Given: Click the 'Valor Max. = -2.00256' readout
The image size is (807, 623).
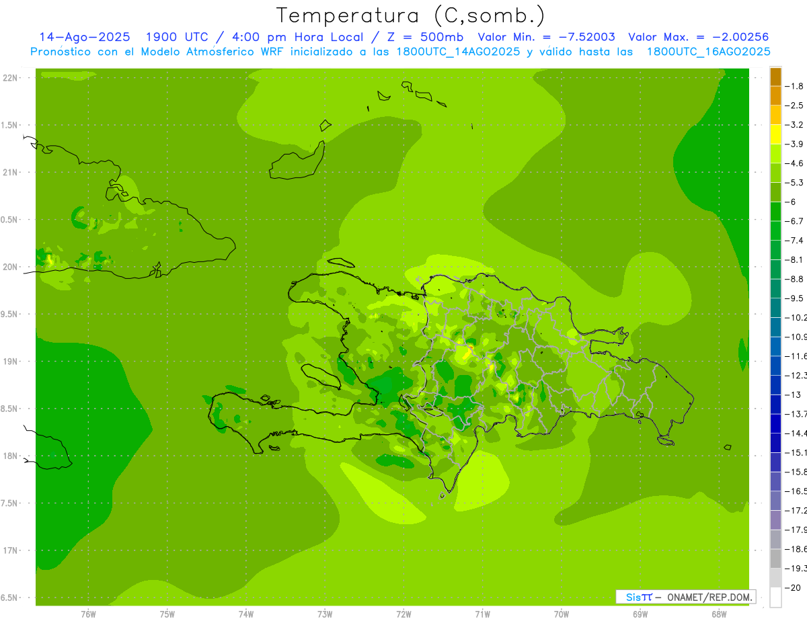Looking at the screenshot, I should (698, 37).
